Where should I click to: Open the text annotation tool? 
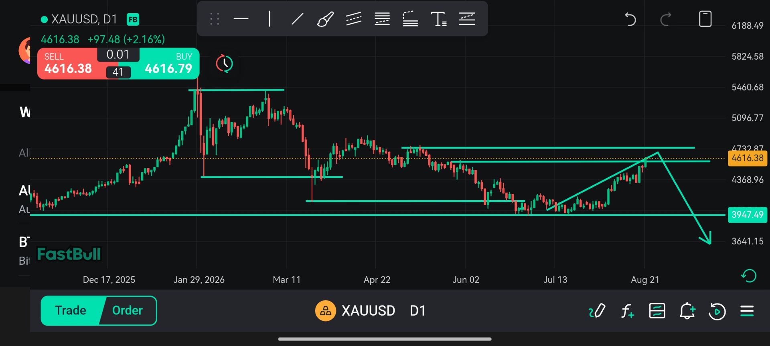(x=439, y=19)
